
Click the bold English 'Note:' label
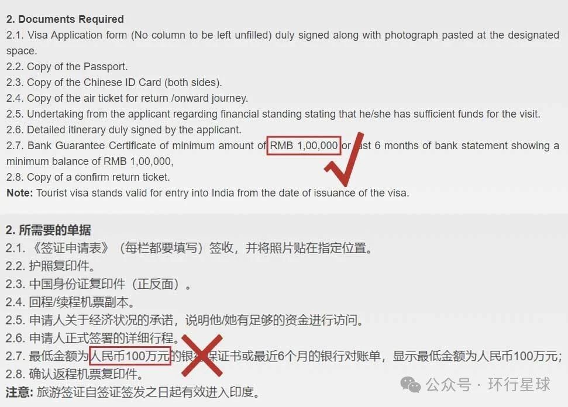pos(20,193)
